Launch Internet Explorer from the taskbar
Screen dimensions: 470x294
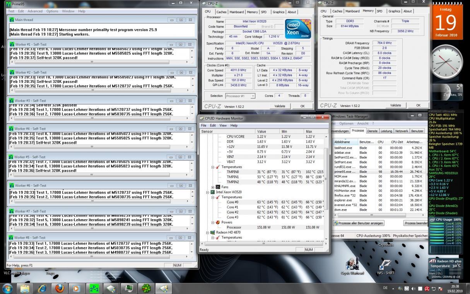coord(43,288)
